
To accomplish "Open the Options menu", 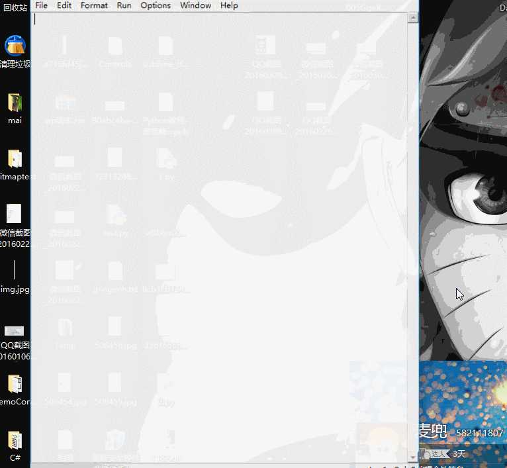I will click(x=156, y=5).
